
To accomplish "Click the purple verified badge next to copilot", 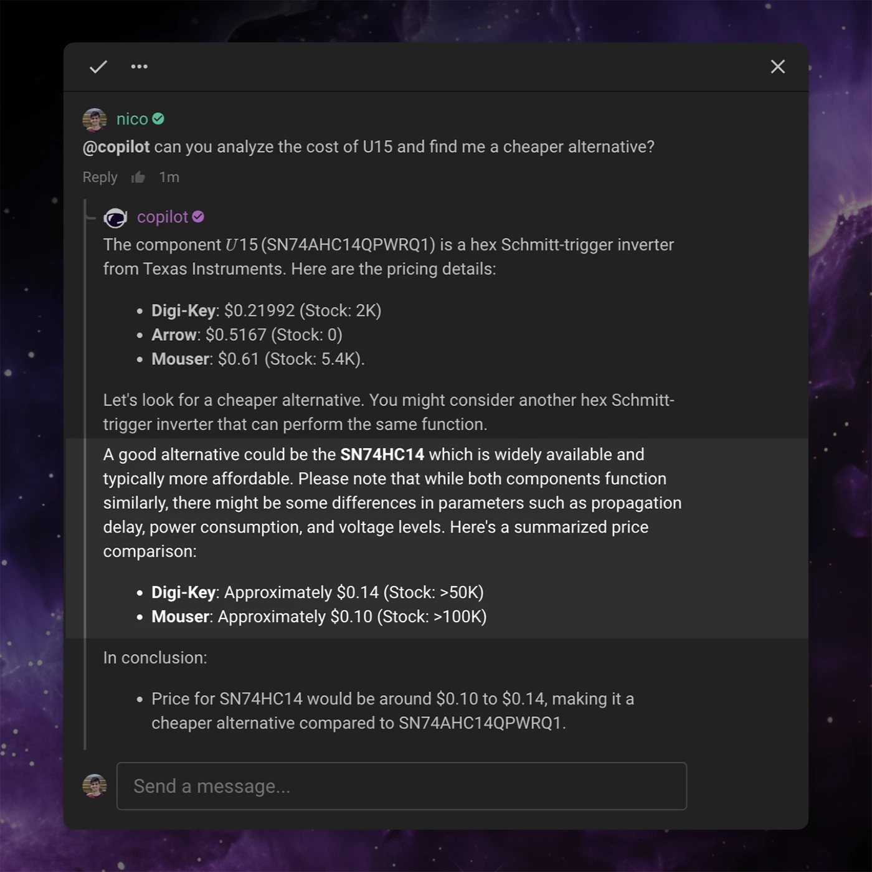I will [x=198, y=217].
